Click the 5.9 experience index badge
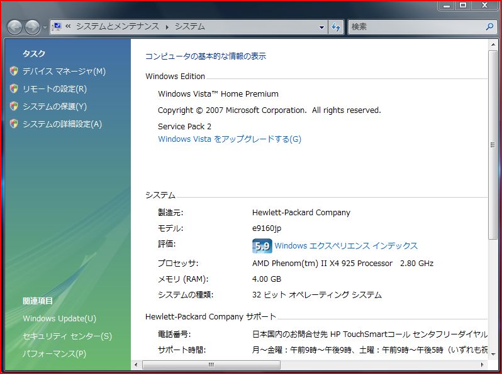Viewport: 502px width, 374px height. coord(262,246)
